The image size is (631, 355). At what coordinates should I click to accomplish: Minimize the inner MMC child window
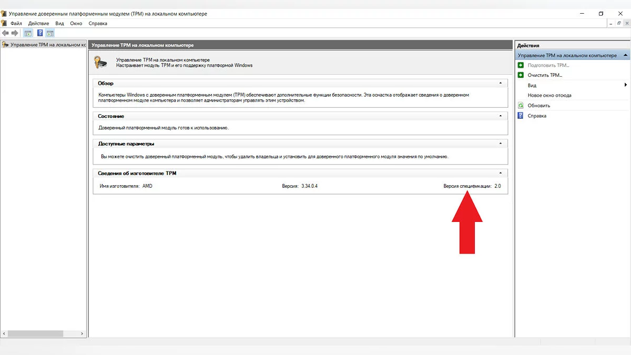pos(611,23)
